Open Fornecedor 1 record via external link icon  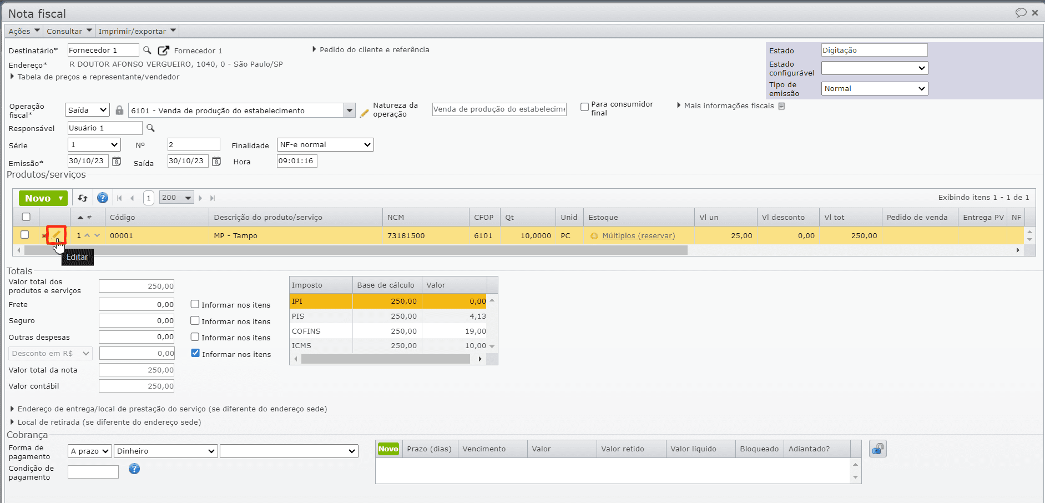click(163, 51)
